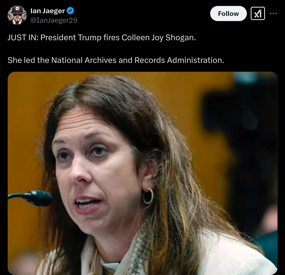Open the Grok explain-post icon
Viewport: 285px width, 275px height.
click(257, 14)
